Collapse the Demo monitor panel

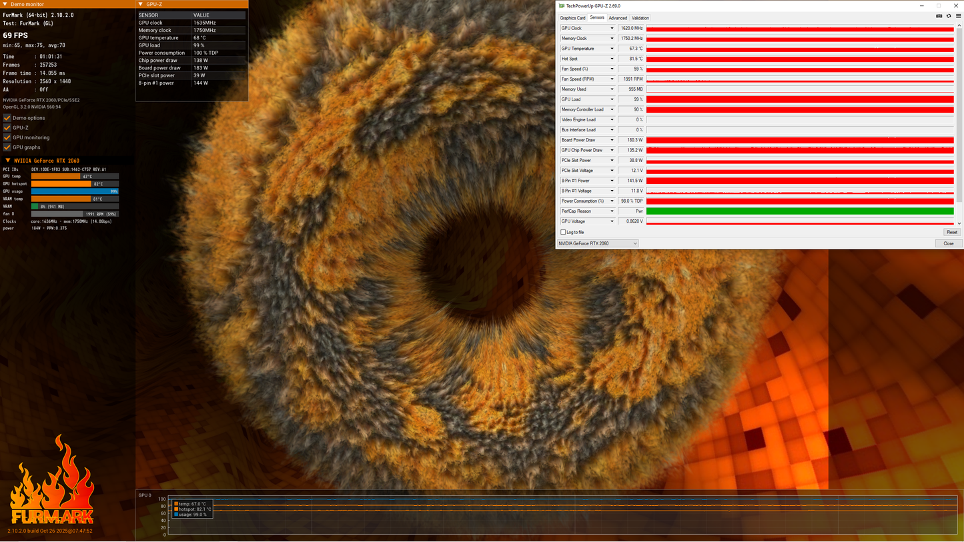point(6,4)
